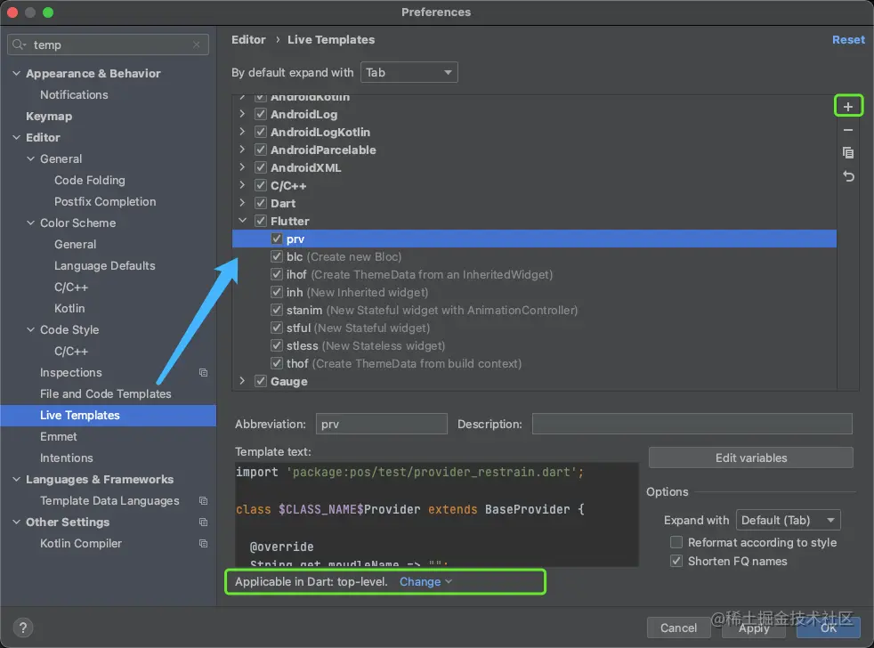The image size is (874, 648).
Task: Select Live Templates in the sidebar
Action: pyautogui.click(x=108, y=416)
